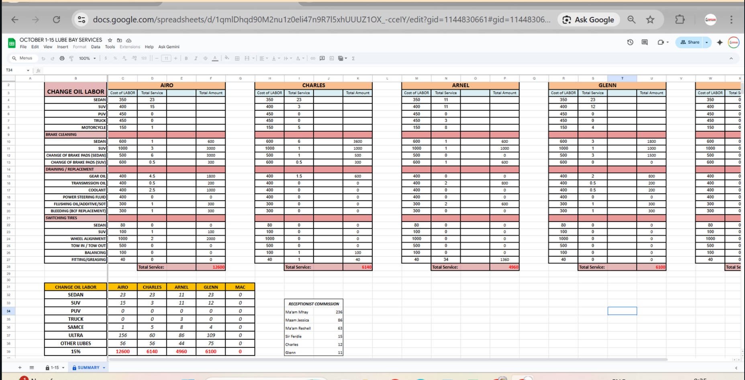Screen dimensions: 745x380
Task: Open the View menu
Action: (x=48, y=47)
